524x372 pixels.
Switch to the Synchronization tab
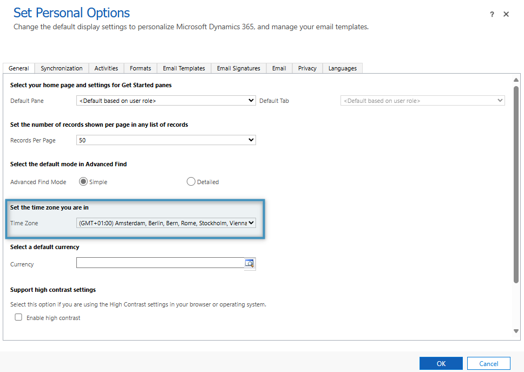coord(62,68)
